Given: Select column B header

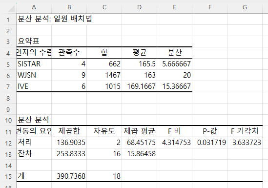Looking at the screenshot, I should click(69, 8).
